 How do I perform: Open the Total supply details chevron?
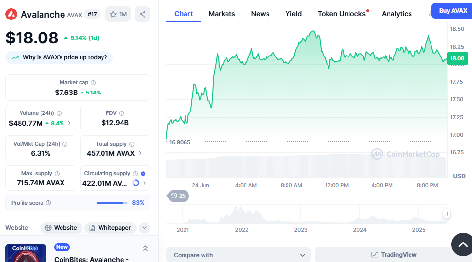point(140,153)
